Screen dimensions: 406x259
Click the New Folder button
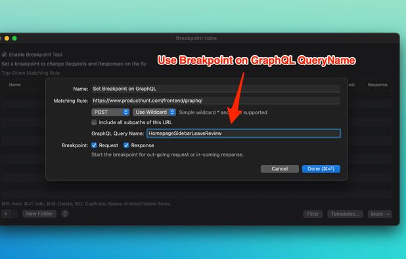[39, 214]
